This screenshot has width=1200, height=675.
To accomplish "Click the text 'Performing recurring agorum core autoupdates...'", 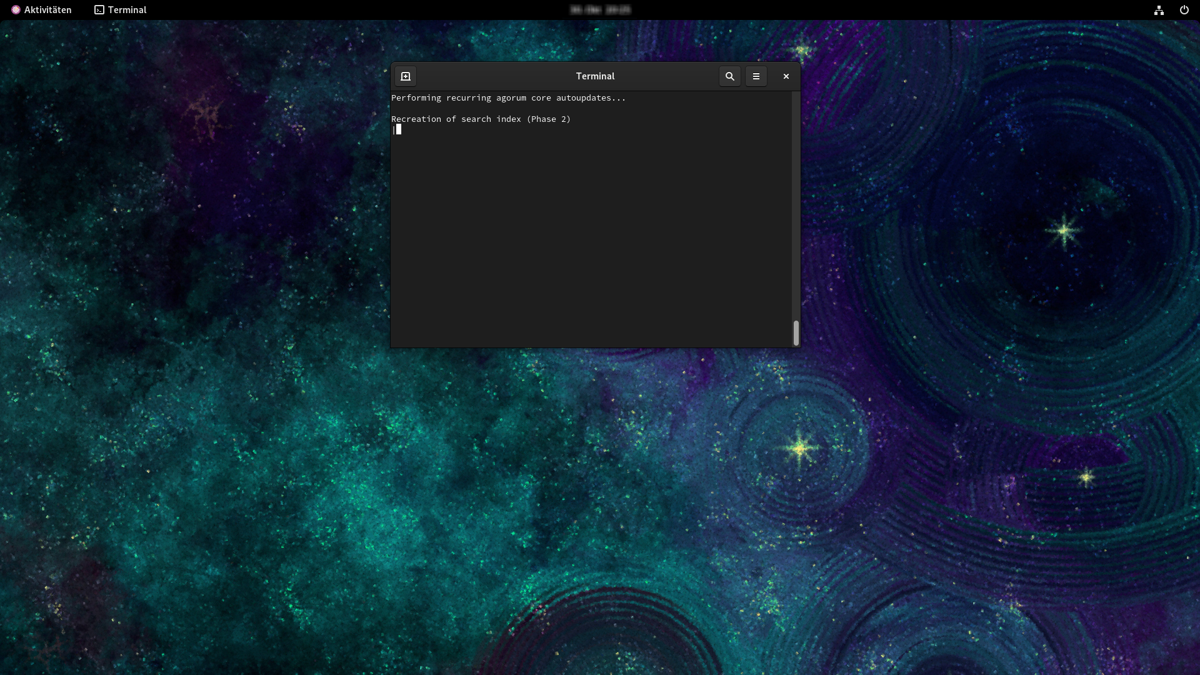I will [x=508, y=98].
